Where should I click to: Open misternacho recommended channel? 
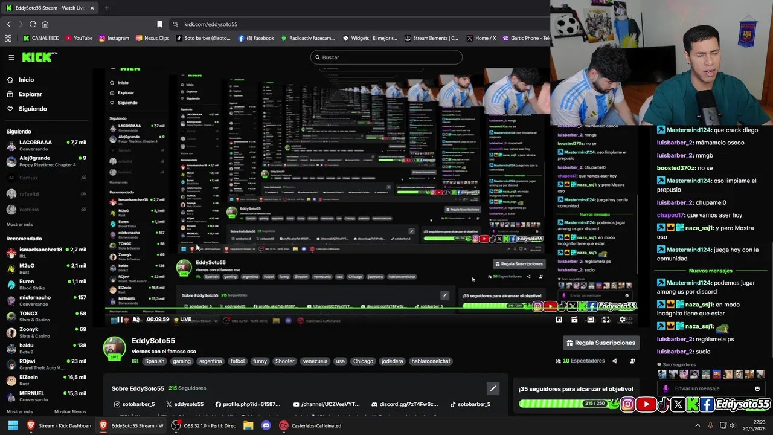point(47,300)
